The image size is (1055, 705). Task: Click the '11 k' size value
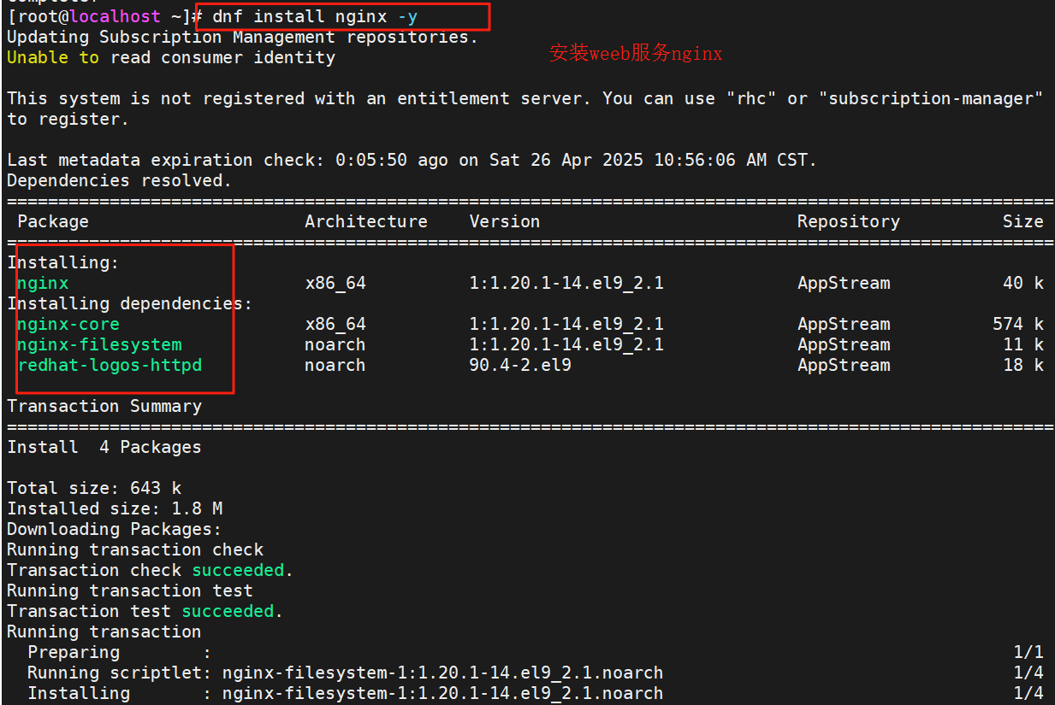[1023, 344]
